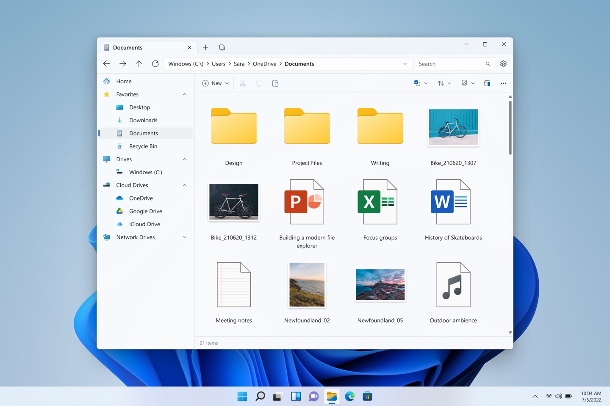Collapse the Cloud Drives section

click(185, 185)
